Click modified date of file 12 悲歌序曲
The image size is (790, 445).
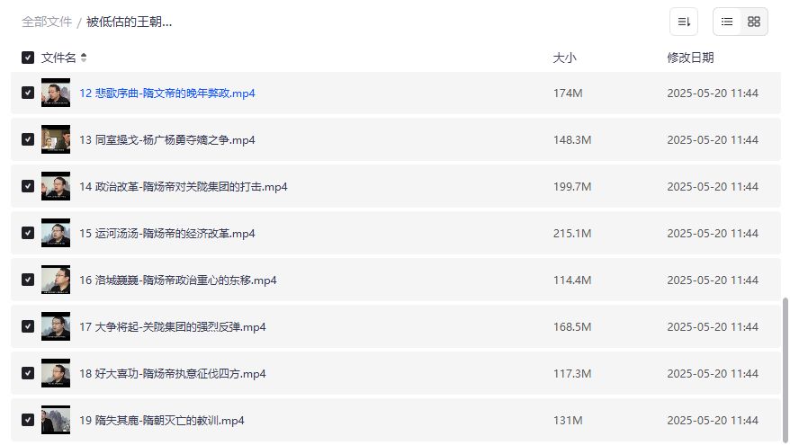pyautogui.click(x=713, y=93)
